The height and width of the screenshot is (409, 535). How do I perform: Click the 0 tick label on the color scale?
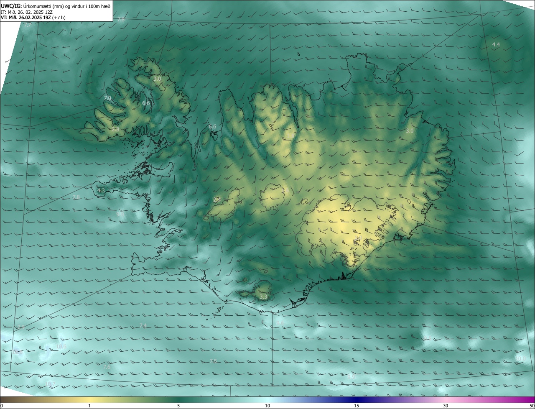2,406
